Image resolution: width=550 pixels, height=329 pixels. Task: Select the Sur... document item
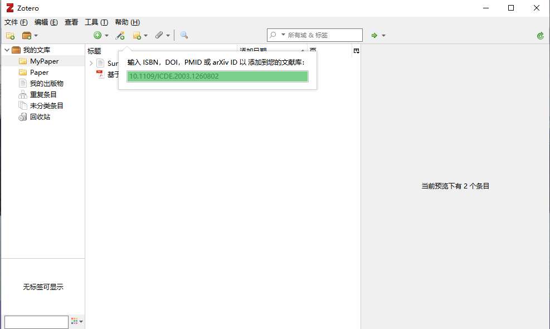tap(113, 63)
